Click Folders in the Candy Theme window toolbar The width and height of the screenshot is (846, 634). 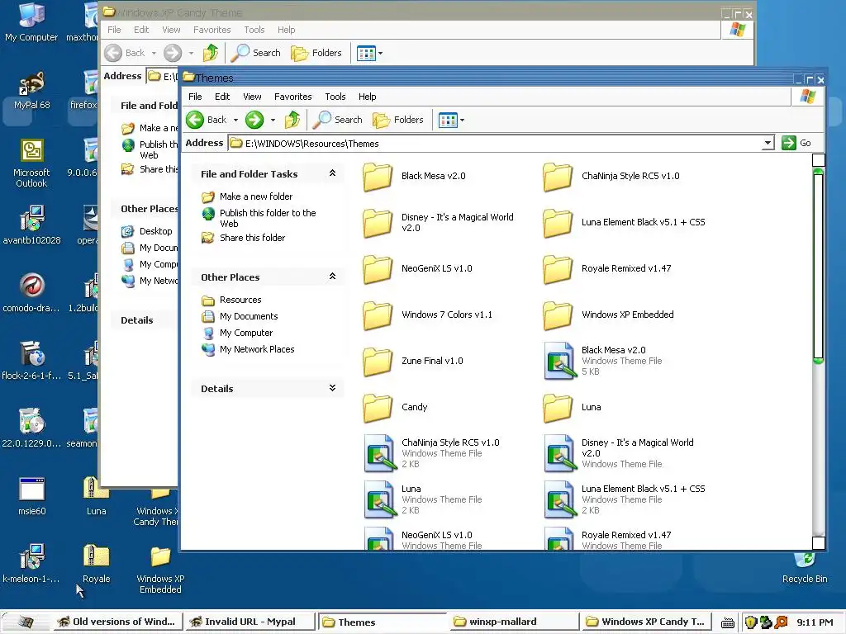click(316, 53)
